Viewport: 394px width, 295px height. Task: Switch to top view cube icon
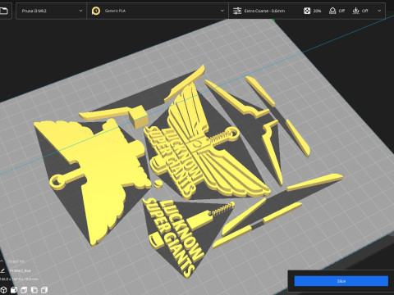pos(24,289)
